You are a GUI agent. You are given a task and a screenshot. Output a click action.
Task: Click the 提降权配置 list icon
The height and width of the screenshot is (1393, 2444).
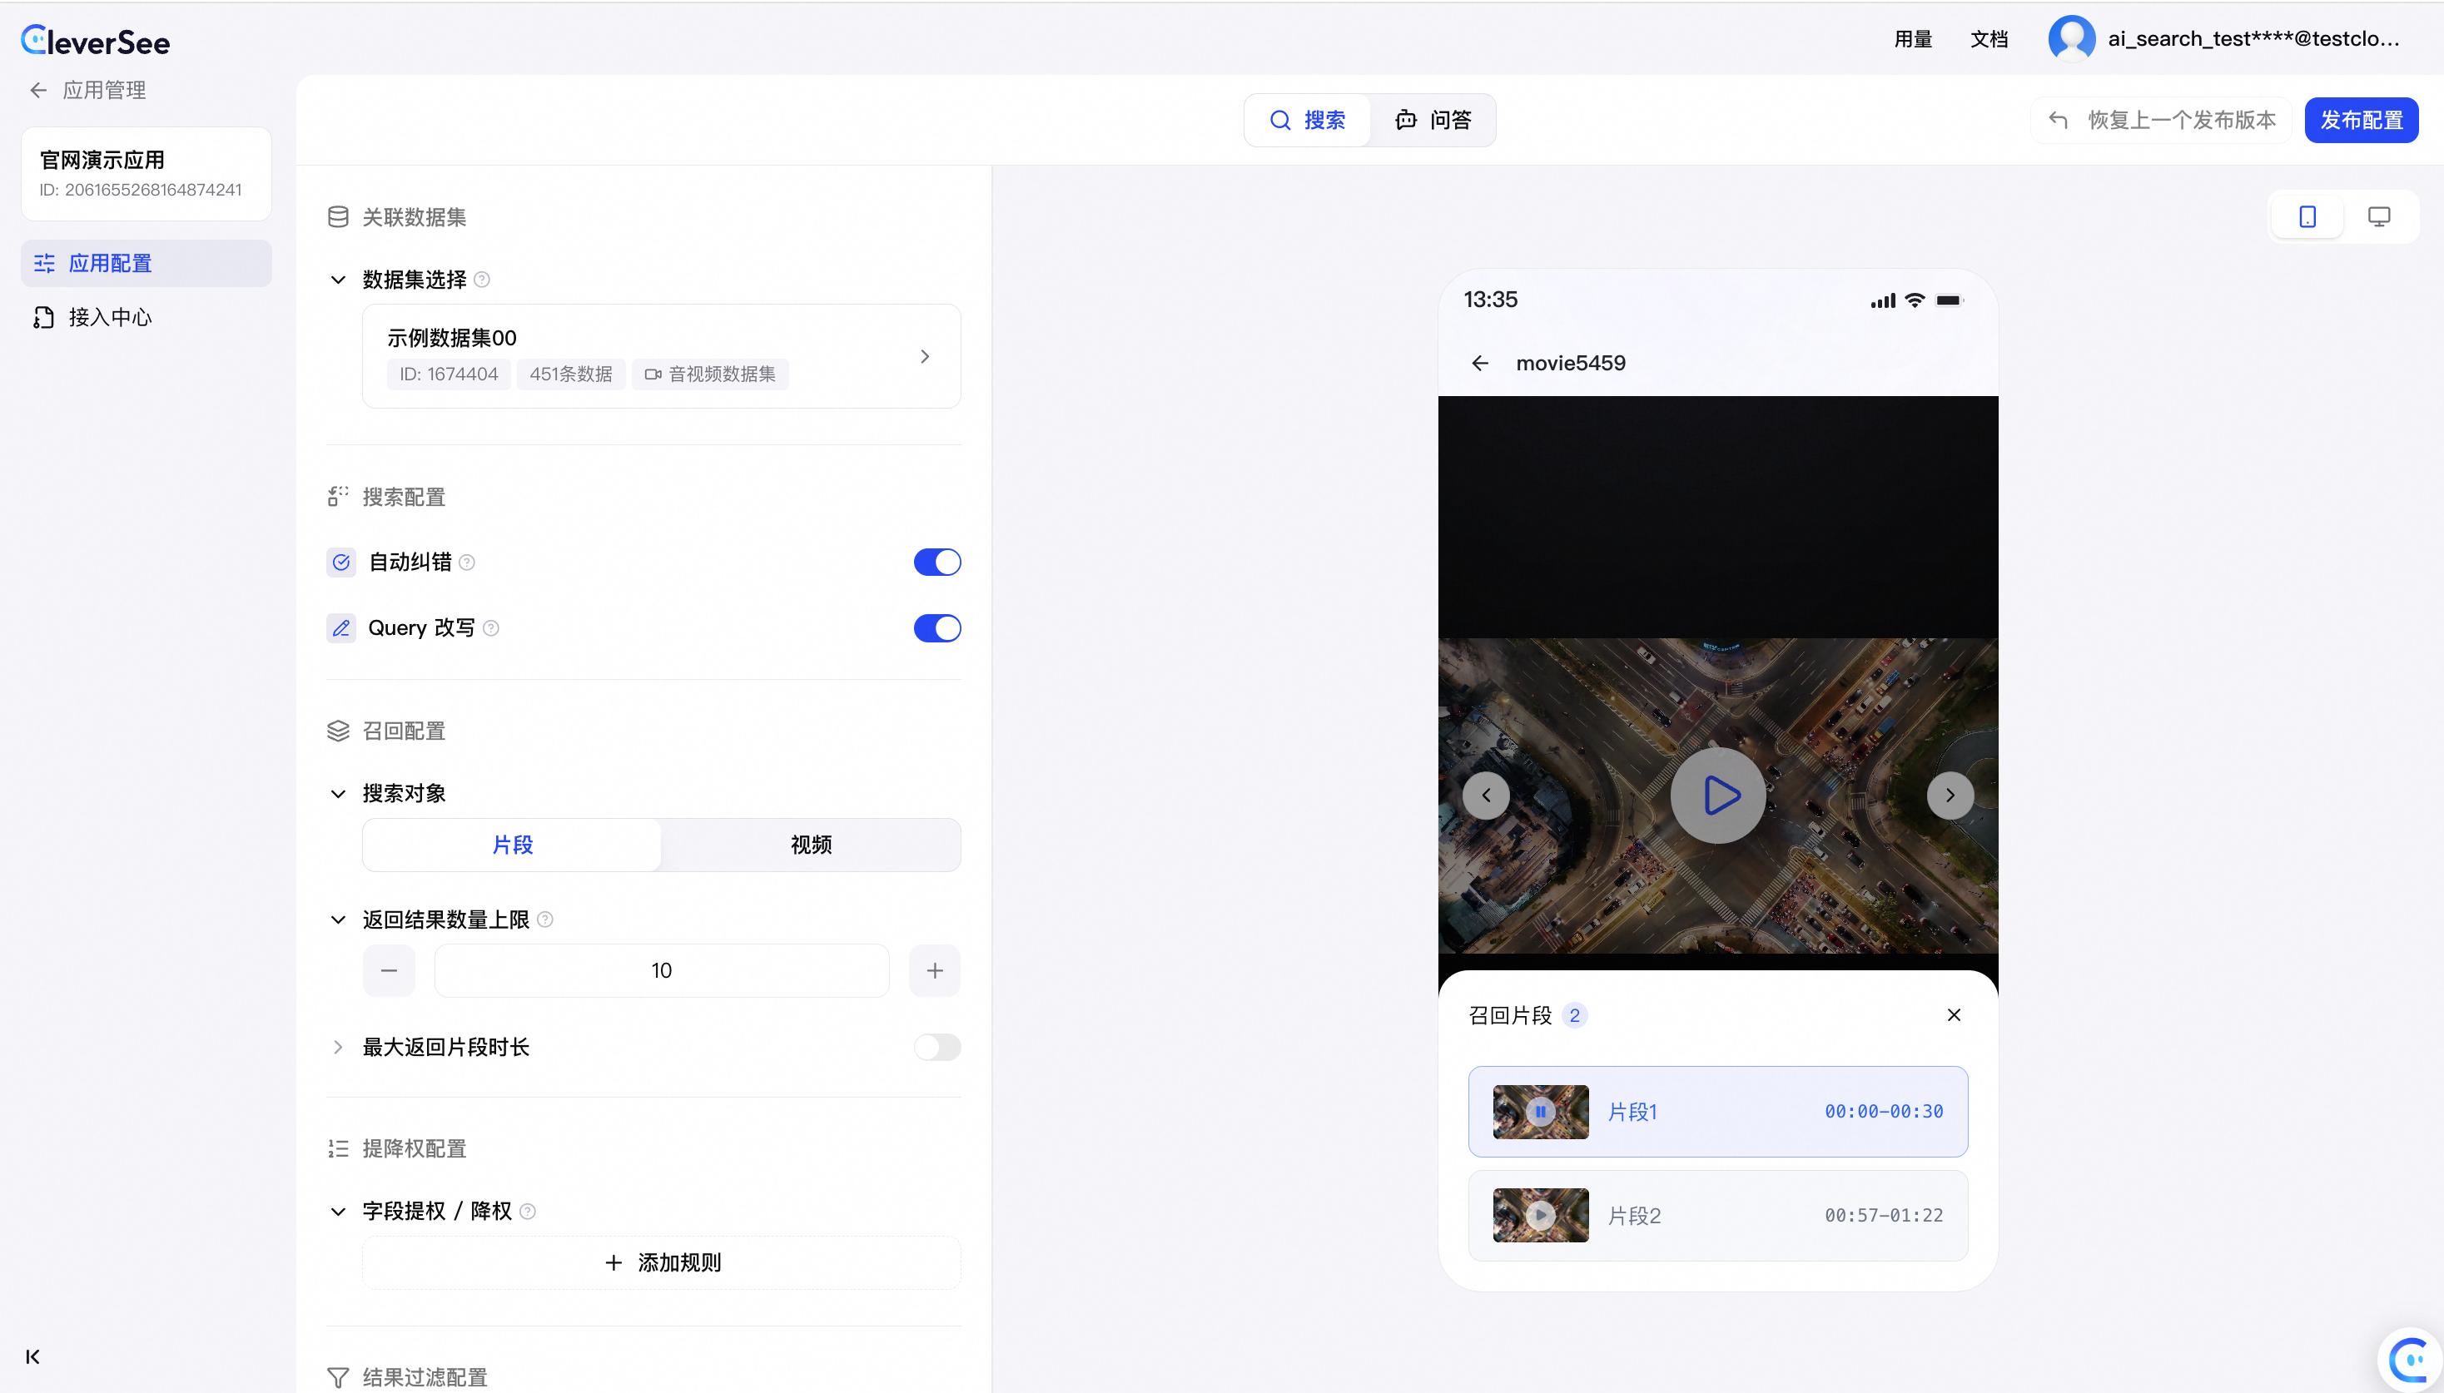coord(338,1148)
